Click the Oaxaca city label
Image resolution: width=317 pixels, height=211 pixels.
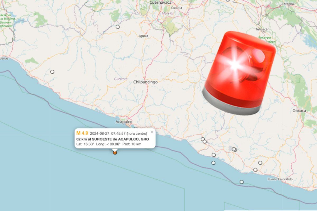coord(299,111)
